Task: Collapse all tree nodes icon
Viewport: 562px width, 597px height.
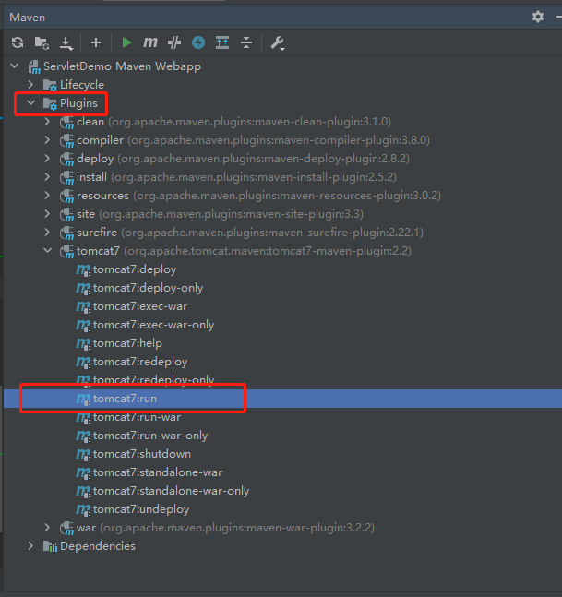Action: point(246,42)
